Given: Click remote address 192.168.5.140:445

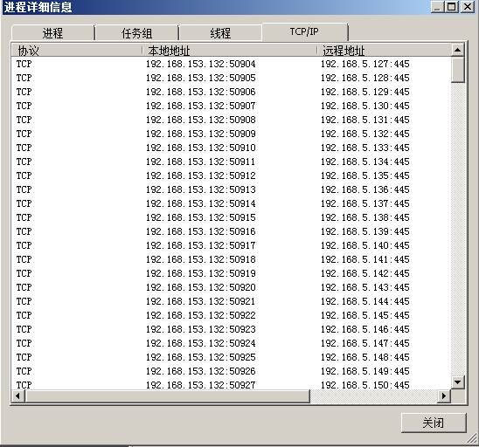Looking at the screenshot, I should click(x=365, y=245).
